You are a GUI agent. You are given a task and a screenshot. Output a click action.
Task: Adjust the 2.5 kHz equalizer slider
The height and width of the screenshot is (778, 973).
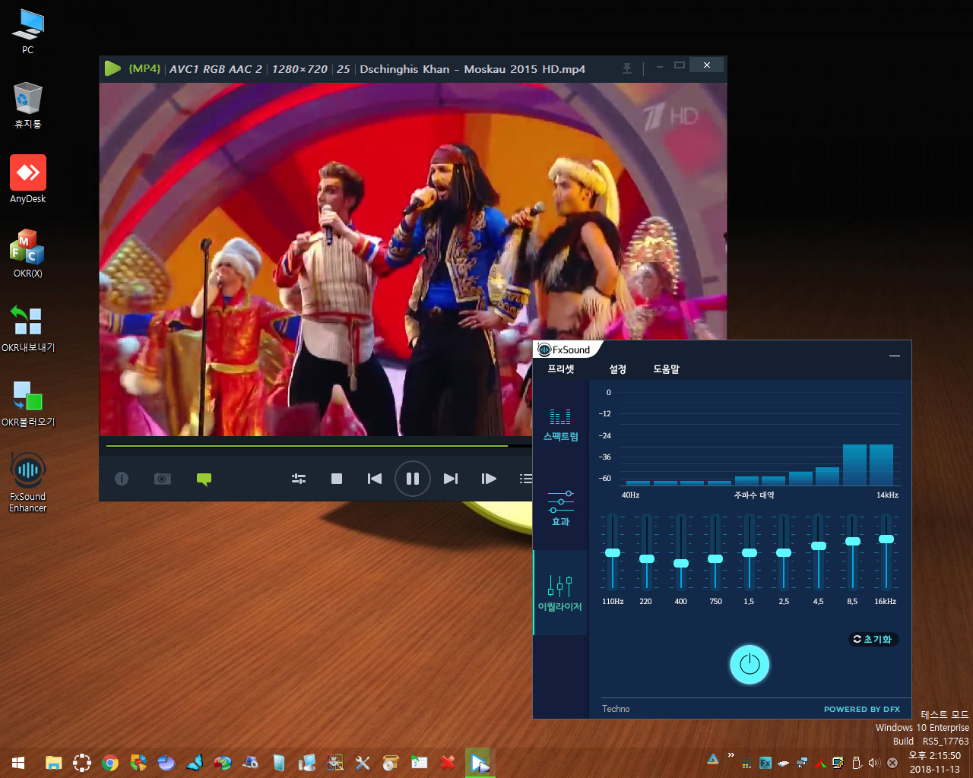[x=784, y=552]
